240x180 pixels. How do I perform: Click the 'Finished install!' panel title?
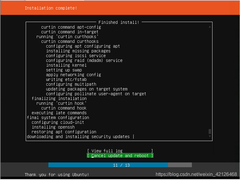click(119, 22)
